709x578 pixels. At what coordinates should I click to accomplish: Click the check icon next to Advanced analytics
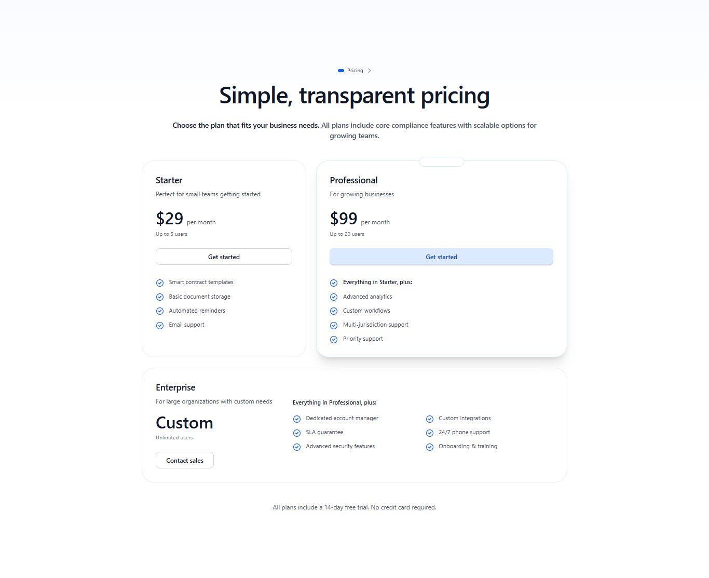pyautogui.click(x=334, y=297)
